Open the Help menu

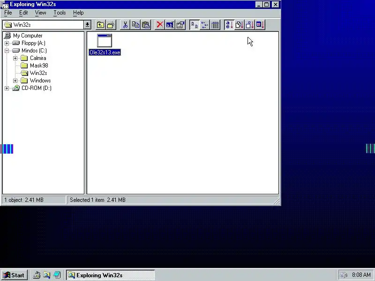pyautogui.click(x=78, y=13)
